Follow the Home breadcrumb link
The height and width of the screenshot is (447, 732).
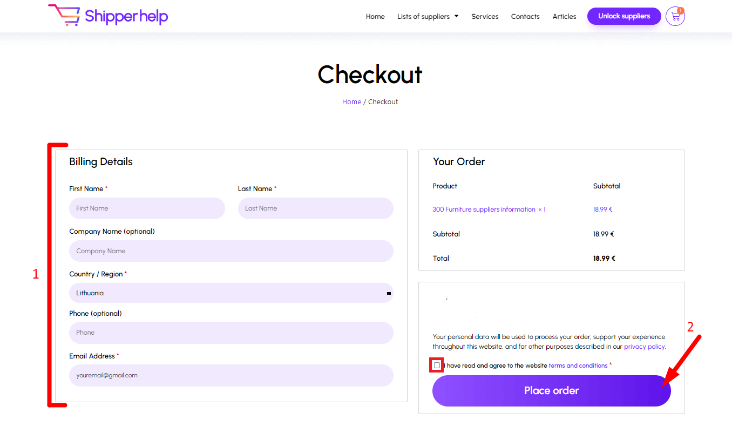pos(351,101)
